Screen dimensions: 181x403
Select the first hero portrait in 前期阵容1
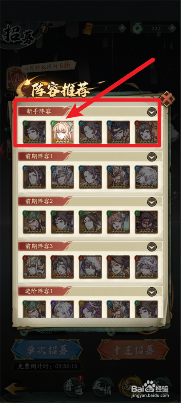pos(34,177)
